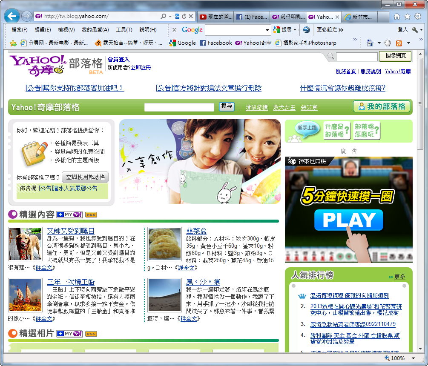The height and width of the screenshot is (366, 428).
Task: Expand 更多設定 on the Google toolbar
Action: (330, 30)
